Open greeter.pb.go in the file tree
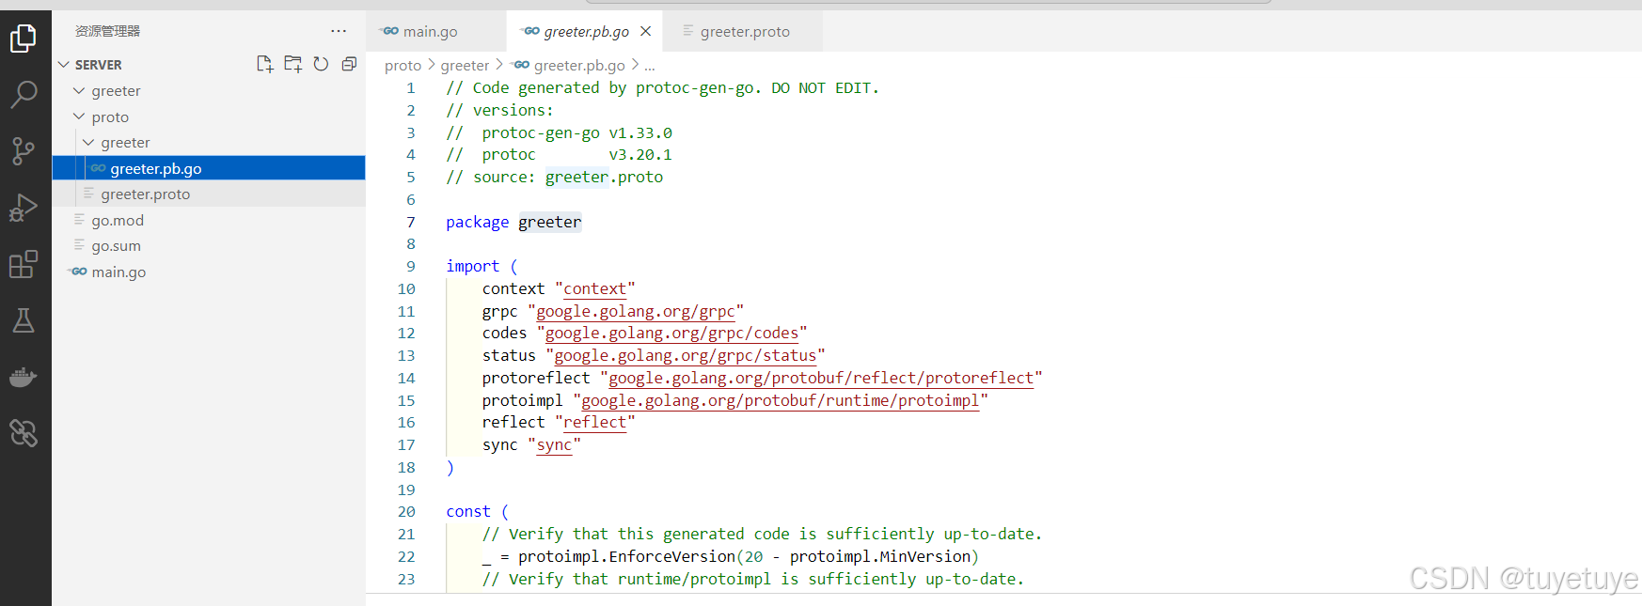The width and height of the screenshot is (1642, 606). click(x=209, y=168)
